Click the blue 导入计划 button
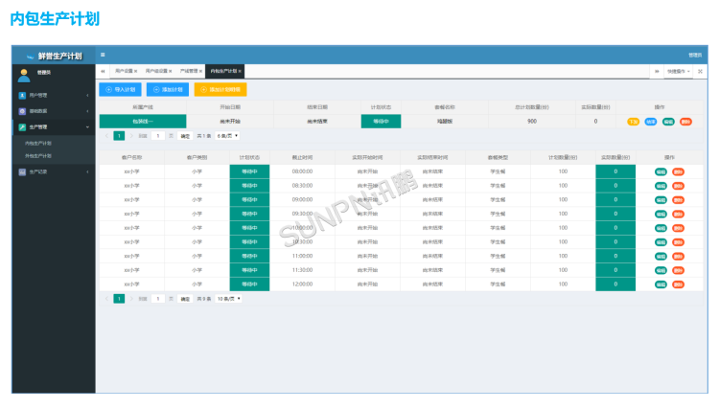Image resolution: width=719 pixels, height=409 pixels. tap(119, 89)
